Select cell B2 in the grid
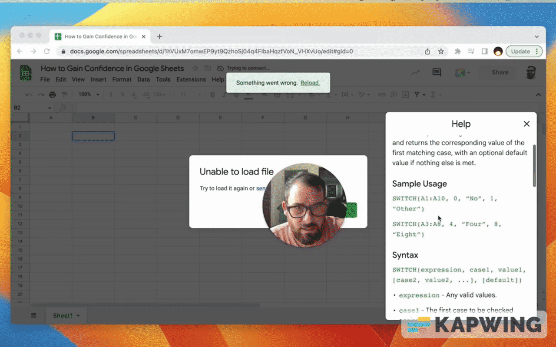 [x=93, y=136]
